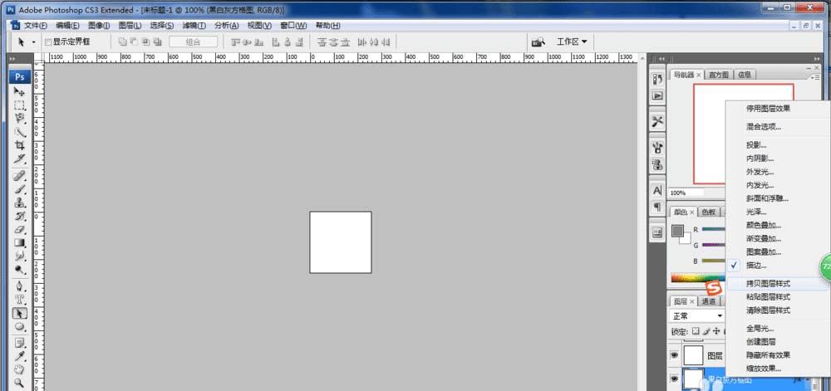Select the Eyedropper tool
This screenshot has width=831, height=391.
pos(20,356)
